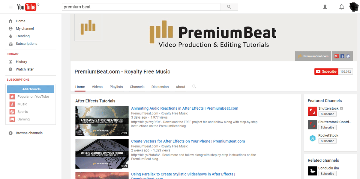Search within channel using magnifier icon
Viewport: 360px width, 179px height.
[x=194, y=87]
